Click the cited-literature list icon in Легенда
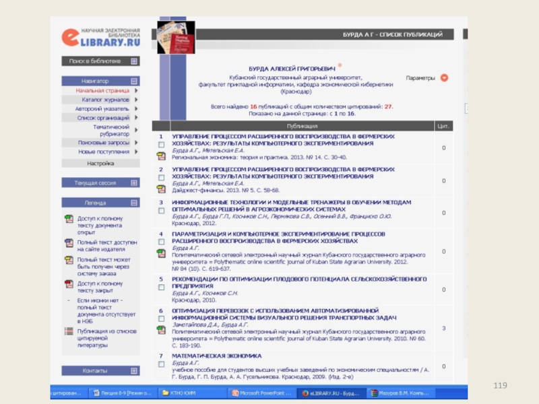 point(68,331)
